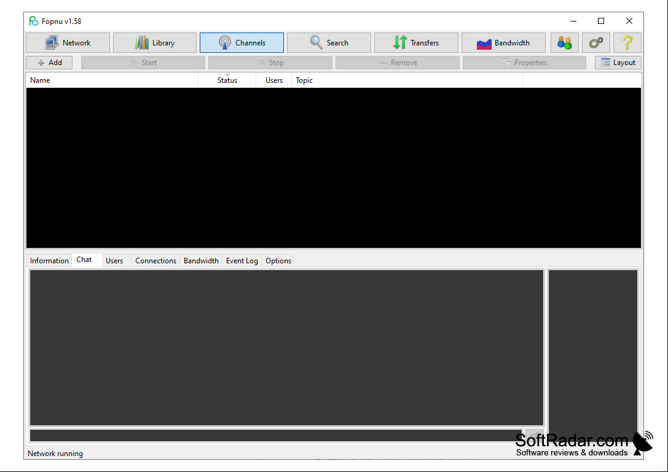This screenshot has height=472, width=668.
Task: Open the lower Bandwidth tab
Action: pyautogui.click(x=201, y=260)
